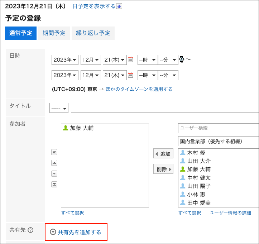Click the clock icon after start time
The width and height of the screenshot is (259, 244).
click(x=182, y=59)
